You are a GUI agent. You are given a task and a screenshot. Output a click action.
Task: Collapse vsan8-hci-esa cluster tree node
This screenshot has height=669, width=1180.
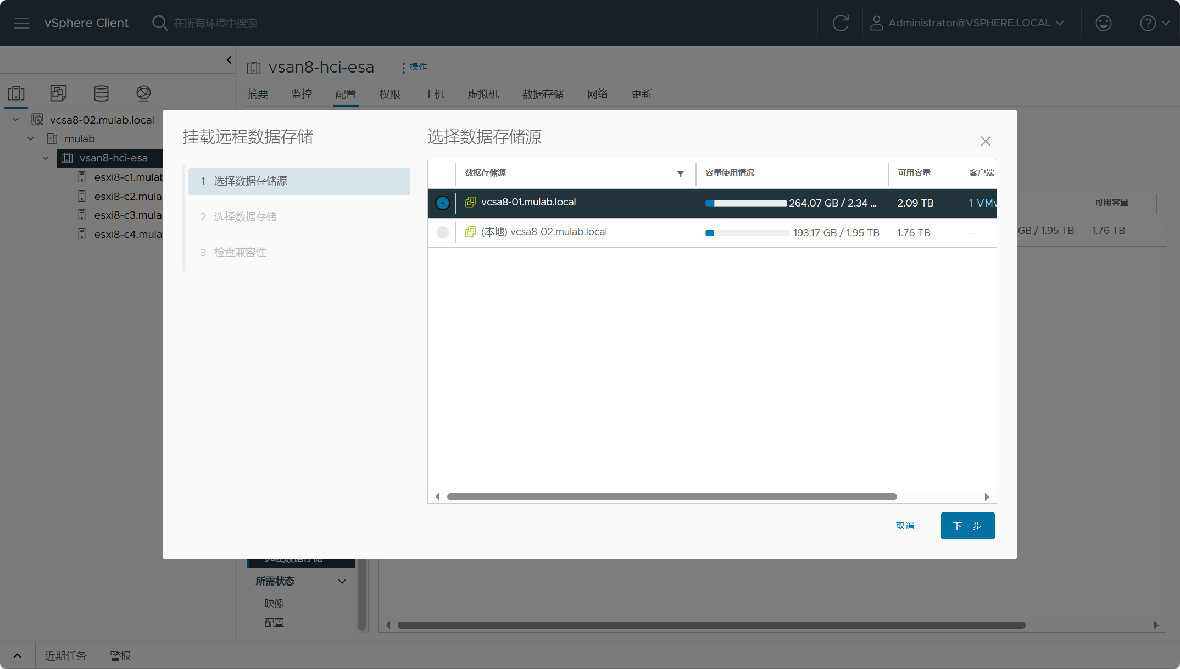[x=46, y=158]
